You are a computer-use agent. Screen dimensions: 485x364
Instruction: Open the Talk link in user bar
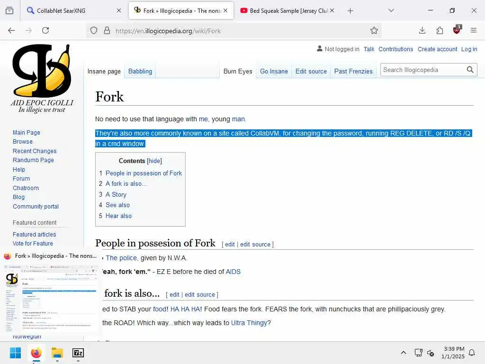(x=368, y=49)
